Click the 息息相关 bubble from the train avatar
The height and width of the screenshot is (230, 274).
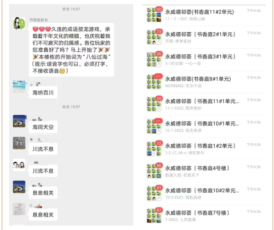tap(43, 193)
